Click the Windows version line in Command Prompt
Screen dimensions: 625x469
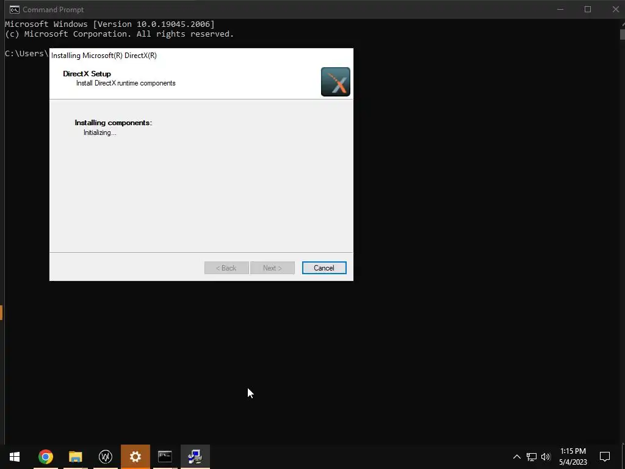coord(110,24)
